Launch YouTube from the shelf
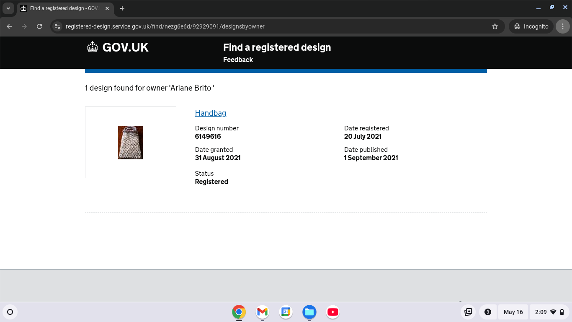The height and width of the screenshot is (322, 572). (x=333, y=312)
